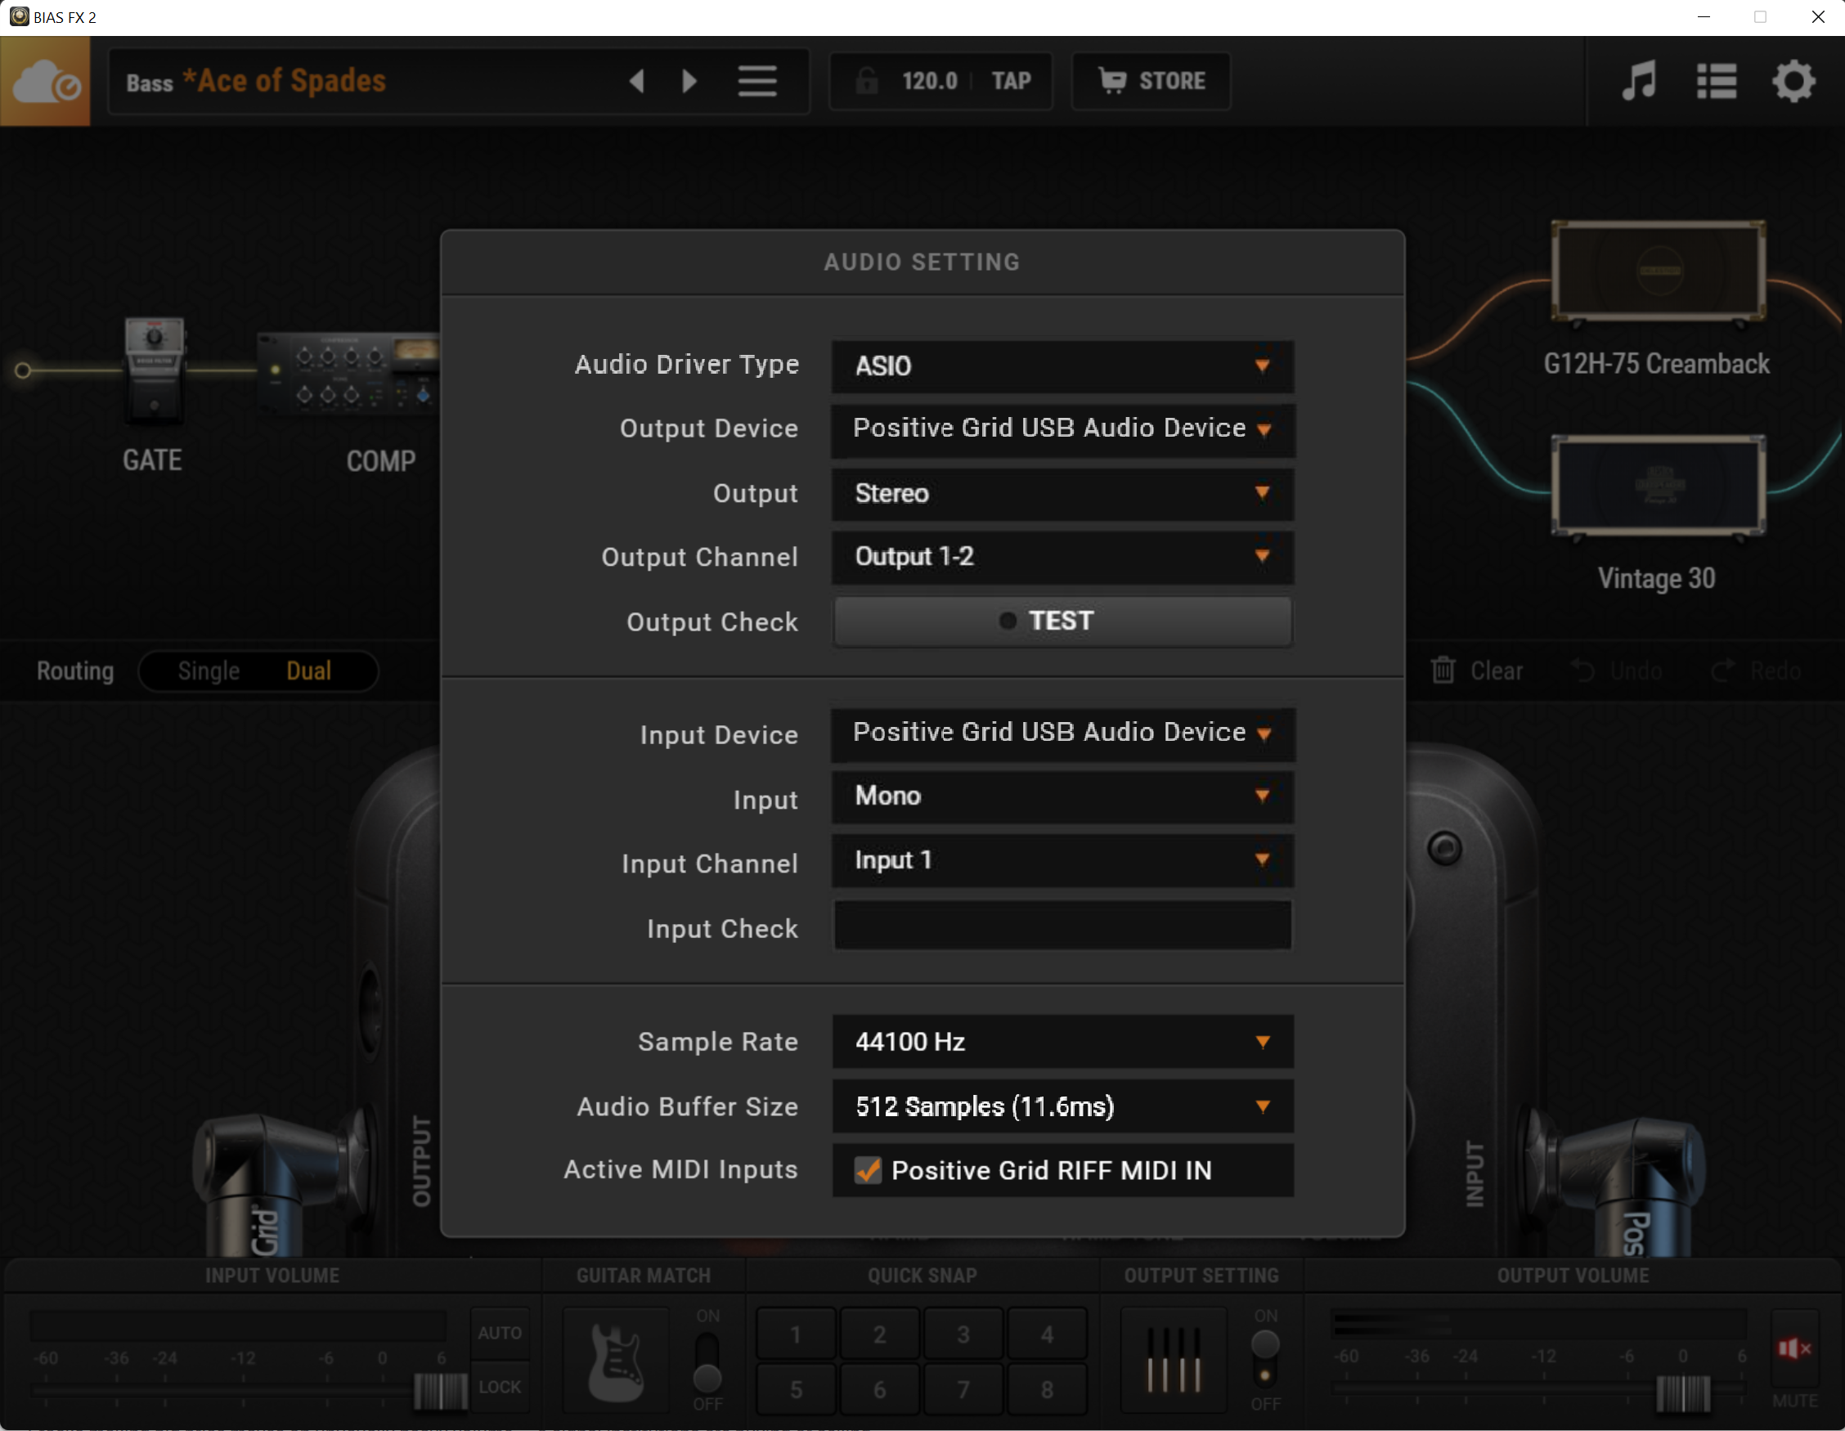The image size is (1845, 1431).
Task: Select Quick Snap slot 8
Action: [x=1047, y=1389]
